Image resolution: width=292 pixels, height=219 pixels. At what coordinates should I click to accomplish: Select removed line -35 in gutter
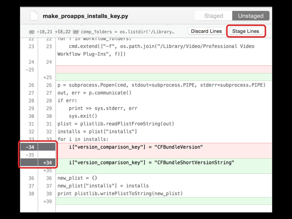point(29,155)
